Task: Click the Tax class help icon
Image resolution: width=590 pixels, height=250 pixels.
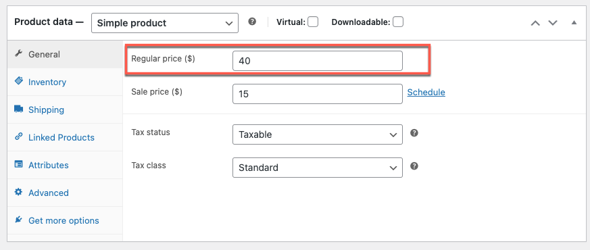Action: [414, 166]
